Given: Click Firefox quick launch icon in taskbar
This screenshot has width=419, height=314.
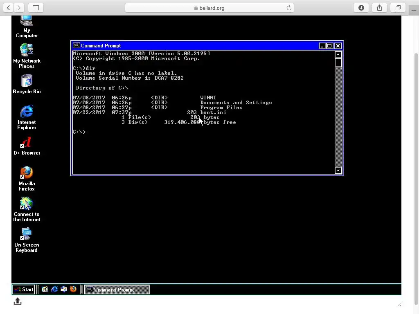Looking at the screenshot, I should (x=73, y=289).
